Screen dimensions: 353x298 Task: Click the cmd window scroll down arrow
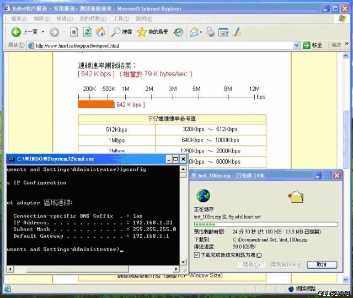183,262
